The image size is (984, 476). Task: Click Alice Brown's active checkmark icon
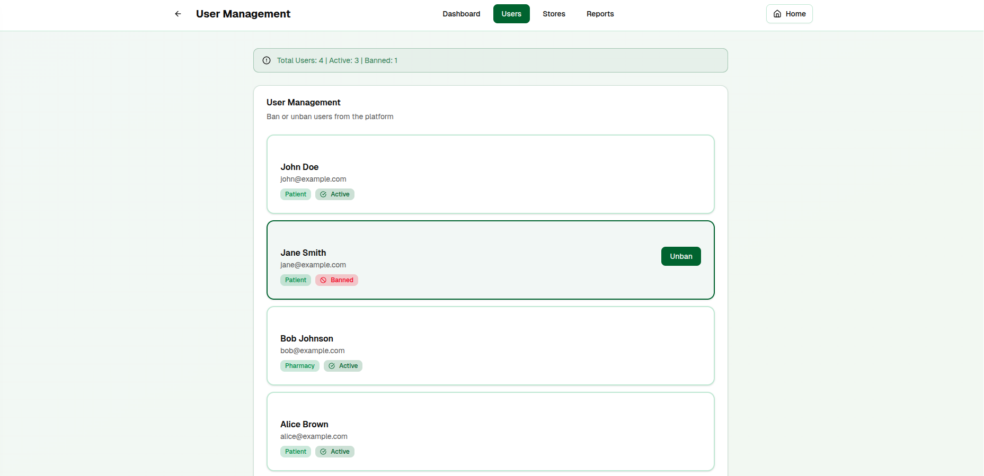coord(323,452)
